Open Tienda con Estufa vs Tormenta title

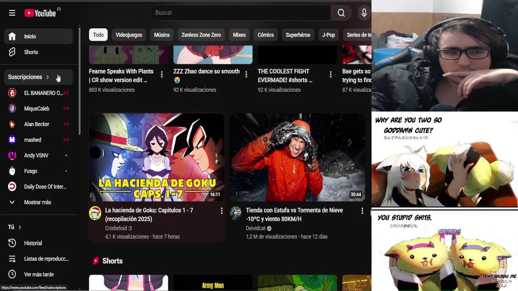tap(294, 215)
